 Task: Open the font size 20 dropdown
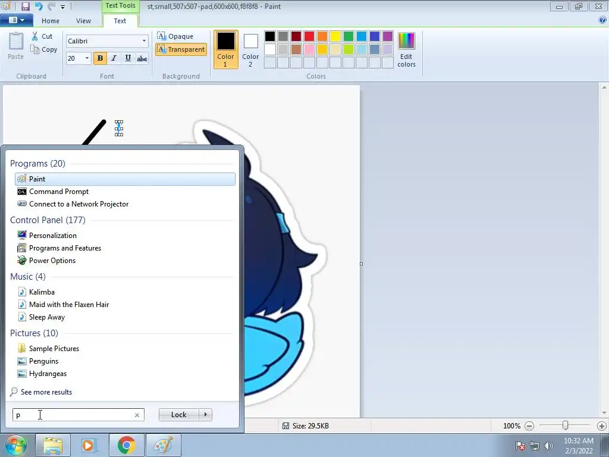coord(87,58)
